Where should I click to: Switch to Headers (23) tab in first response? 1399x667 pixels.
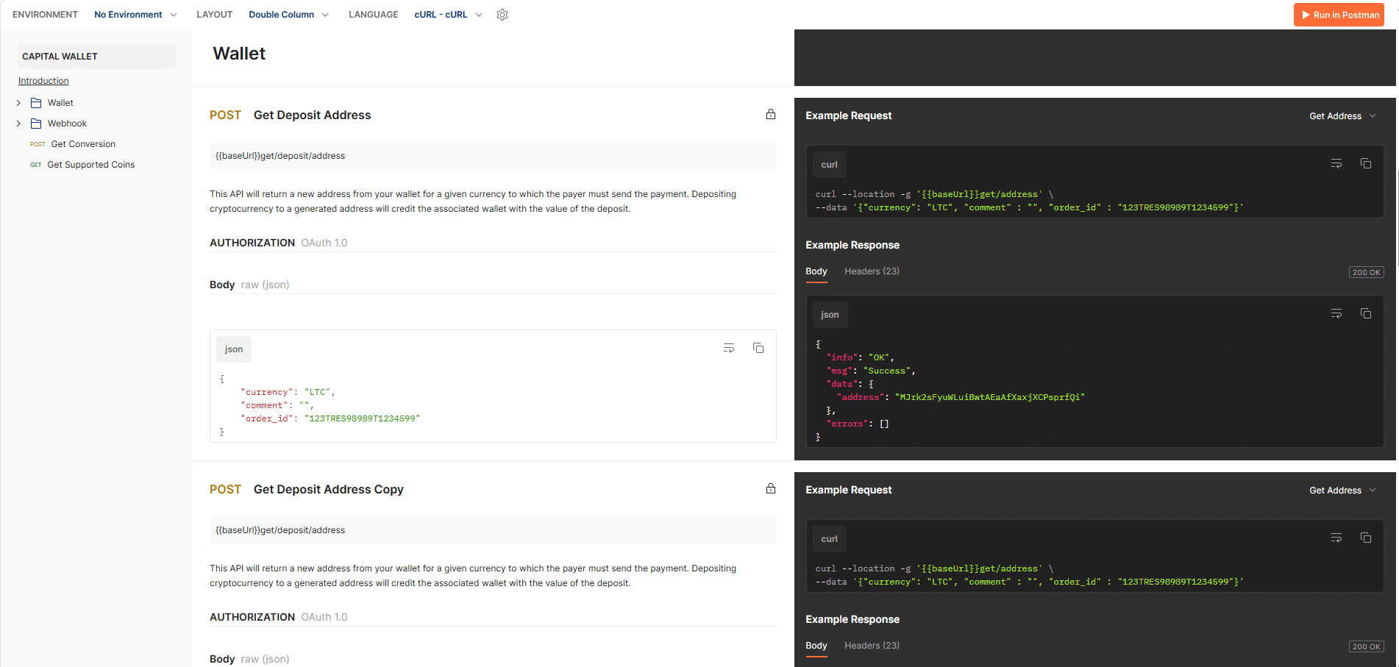pos(872,271)
